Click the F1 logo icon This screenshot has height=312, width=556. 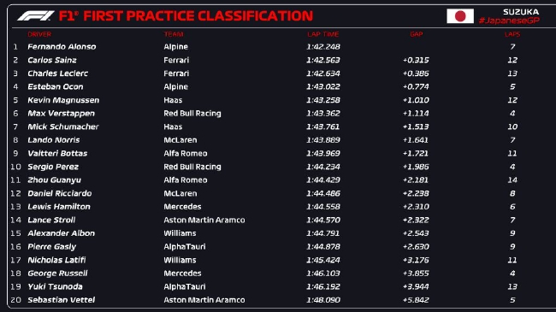[36, 16]
